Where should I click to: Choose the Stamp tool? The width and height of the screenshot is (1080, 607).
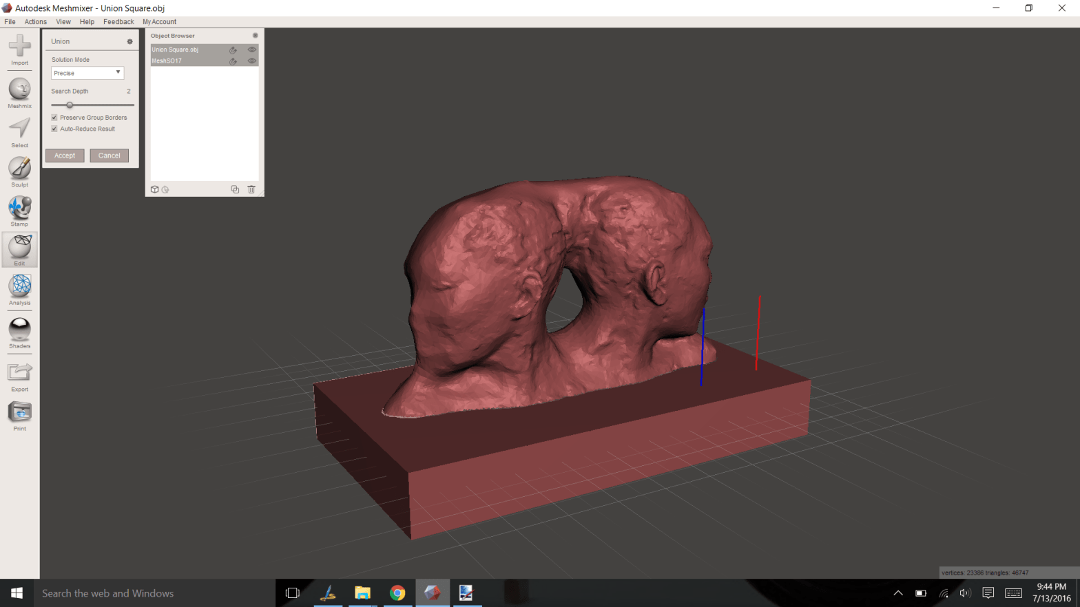pos(19,208)
